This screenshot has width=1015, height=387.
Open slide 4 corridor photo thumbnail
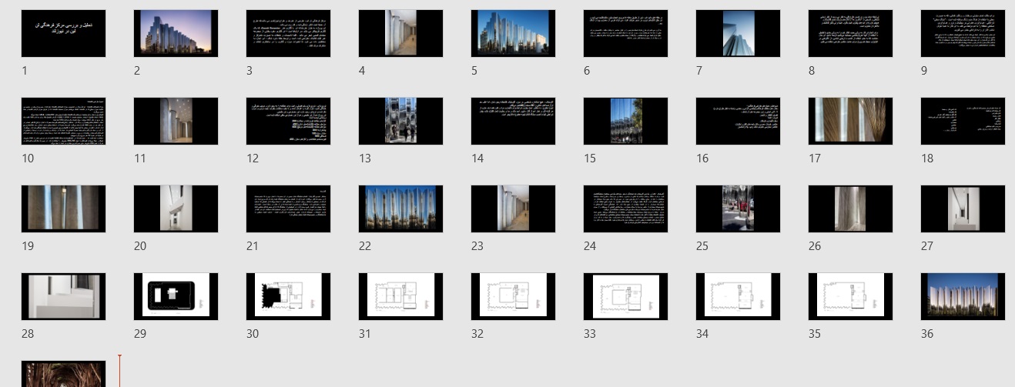tap(400, 33)
